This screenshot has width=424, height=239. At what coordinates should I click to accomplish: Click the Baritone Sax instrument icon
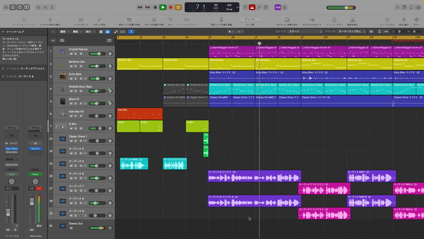[x=63, y=64]
